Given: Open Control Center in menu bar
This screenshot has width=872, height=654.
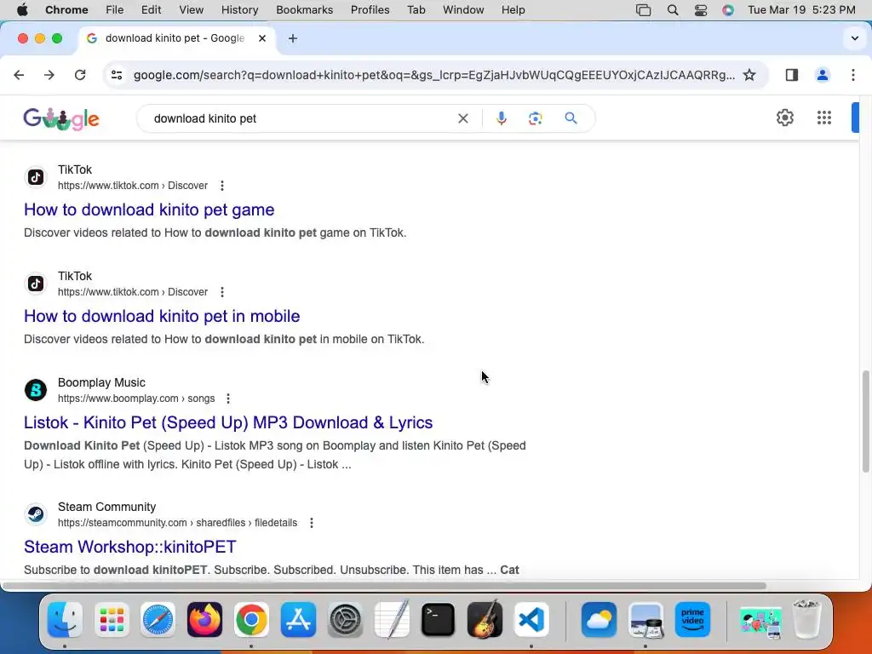Looking at the screenshot, I should (x=701, y=9).
